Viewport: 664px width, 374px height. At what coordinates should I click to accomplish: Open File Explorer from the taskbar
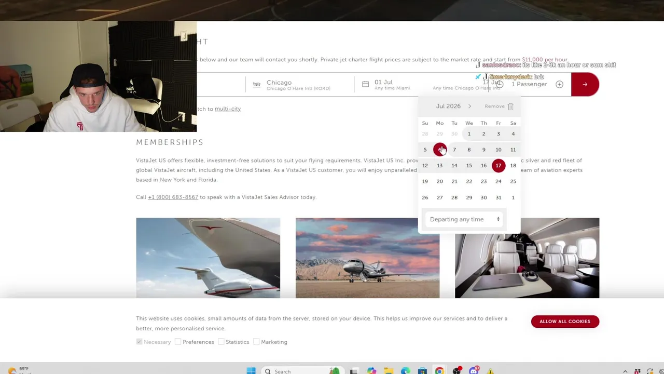(389, 371)
